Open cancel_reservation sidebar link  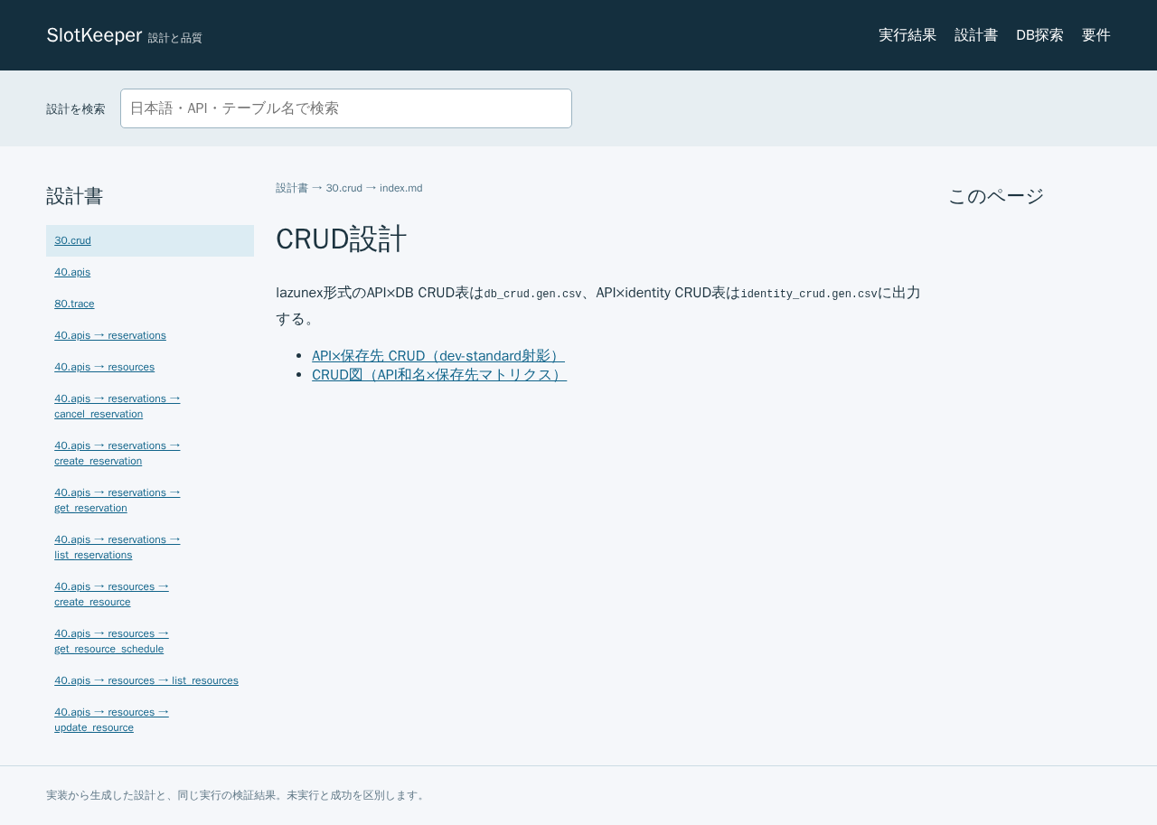coord(150,406)
